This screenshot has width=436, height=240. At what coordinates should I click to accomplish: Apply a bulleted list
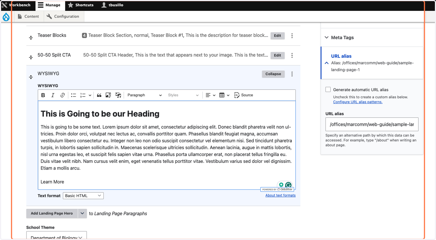73,95
